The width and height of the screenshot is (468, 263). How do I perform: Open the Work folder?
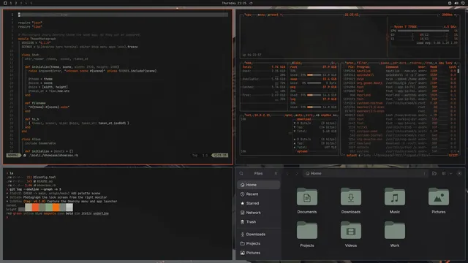pyautogui.click(x=395, y=234)
